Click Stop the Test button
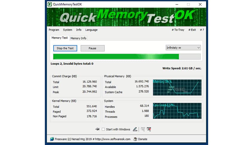Image resolution: width=250 pixels, height=145 pixels. click(x=65, y=48)
